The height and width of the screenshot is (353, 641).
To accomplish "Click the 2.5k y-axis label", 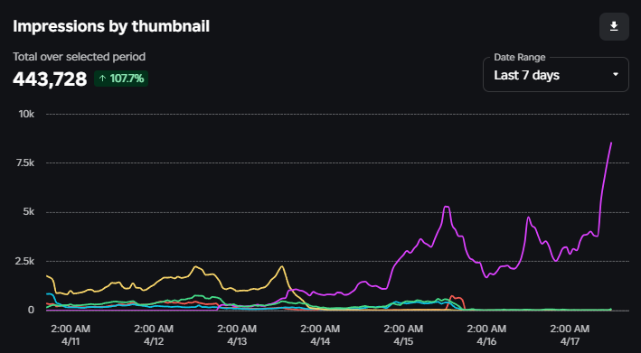I will coord(25,261).
